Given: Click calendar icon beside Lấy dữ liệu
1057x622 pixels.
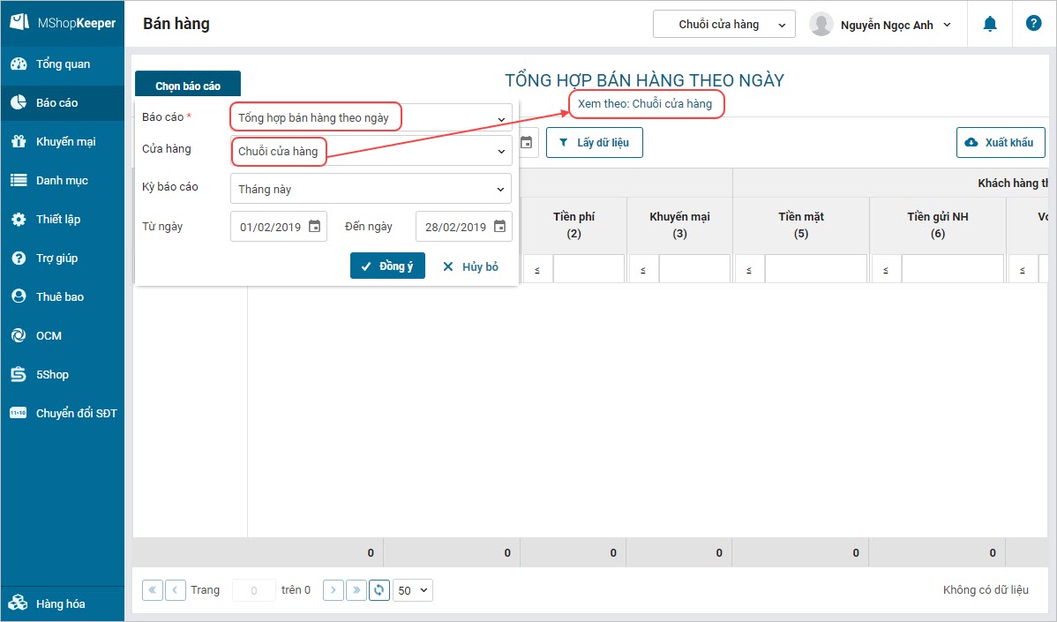Looking at the screenshot, I should [x=527, y=142].
